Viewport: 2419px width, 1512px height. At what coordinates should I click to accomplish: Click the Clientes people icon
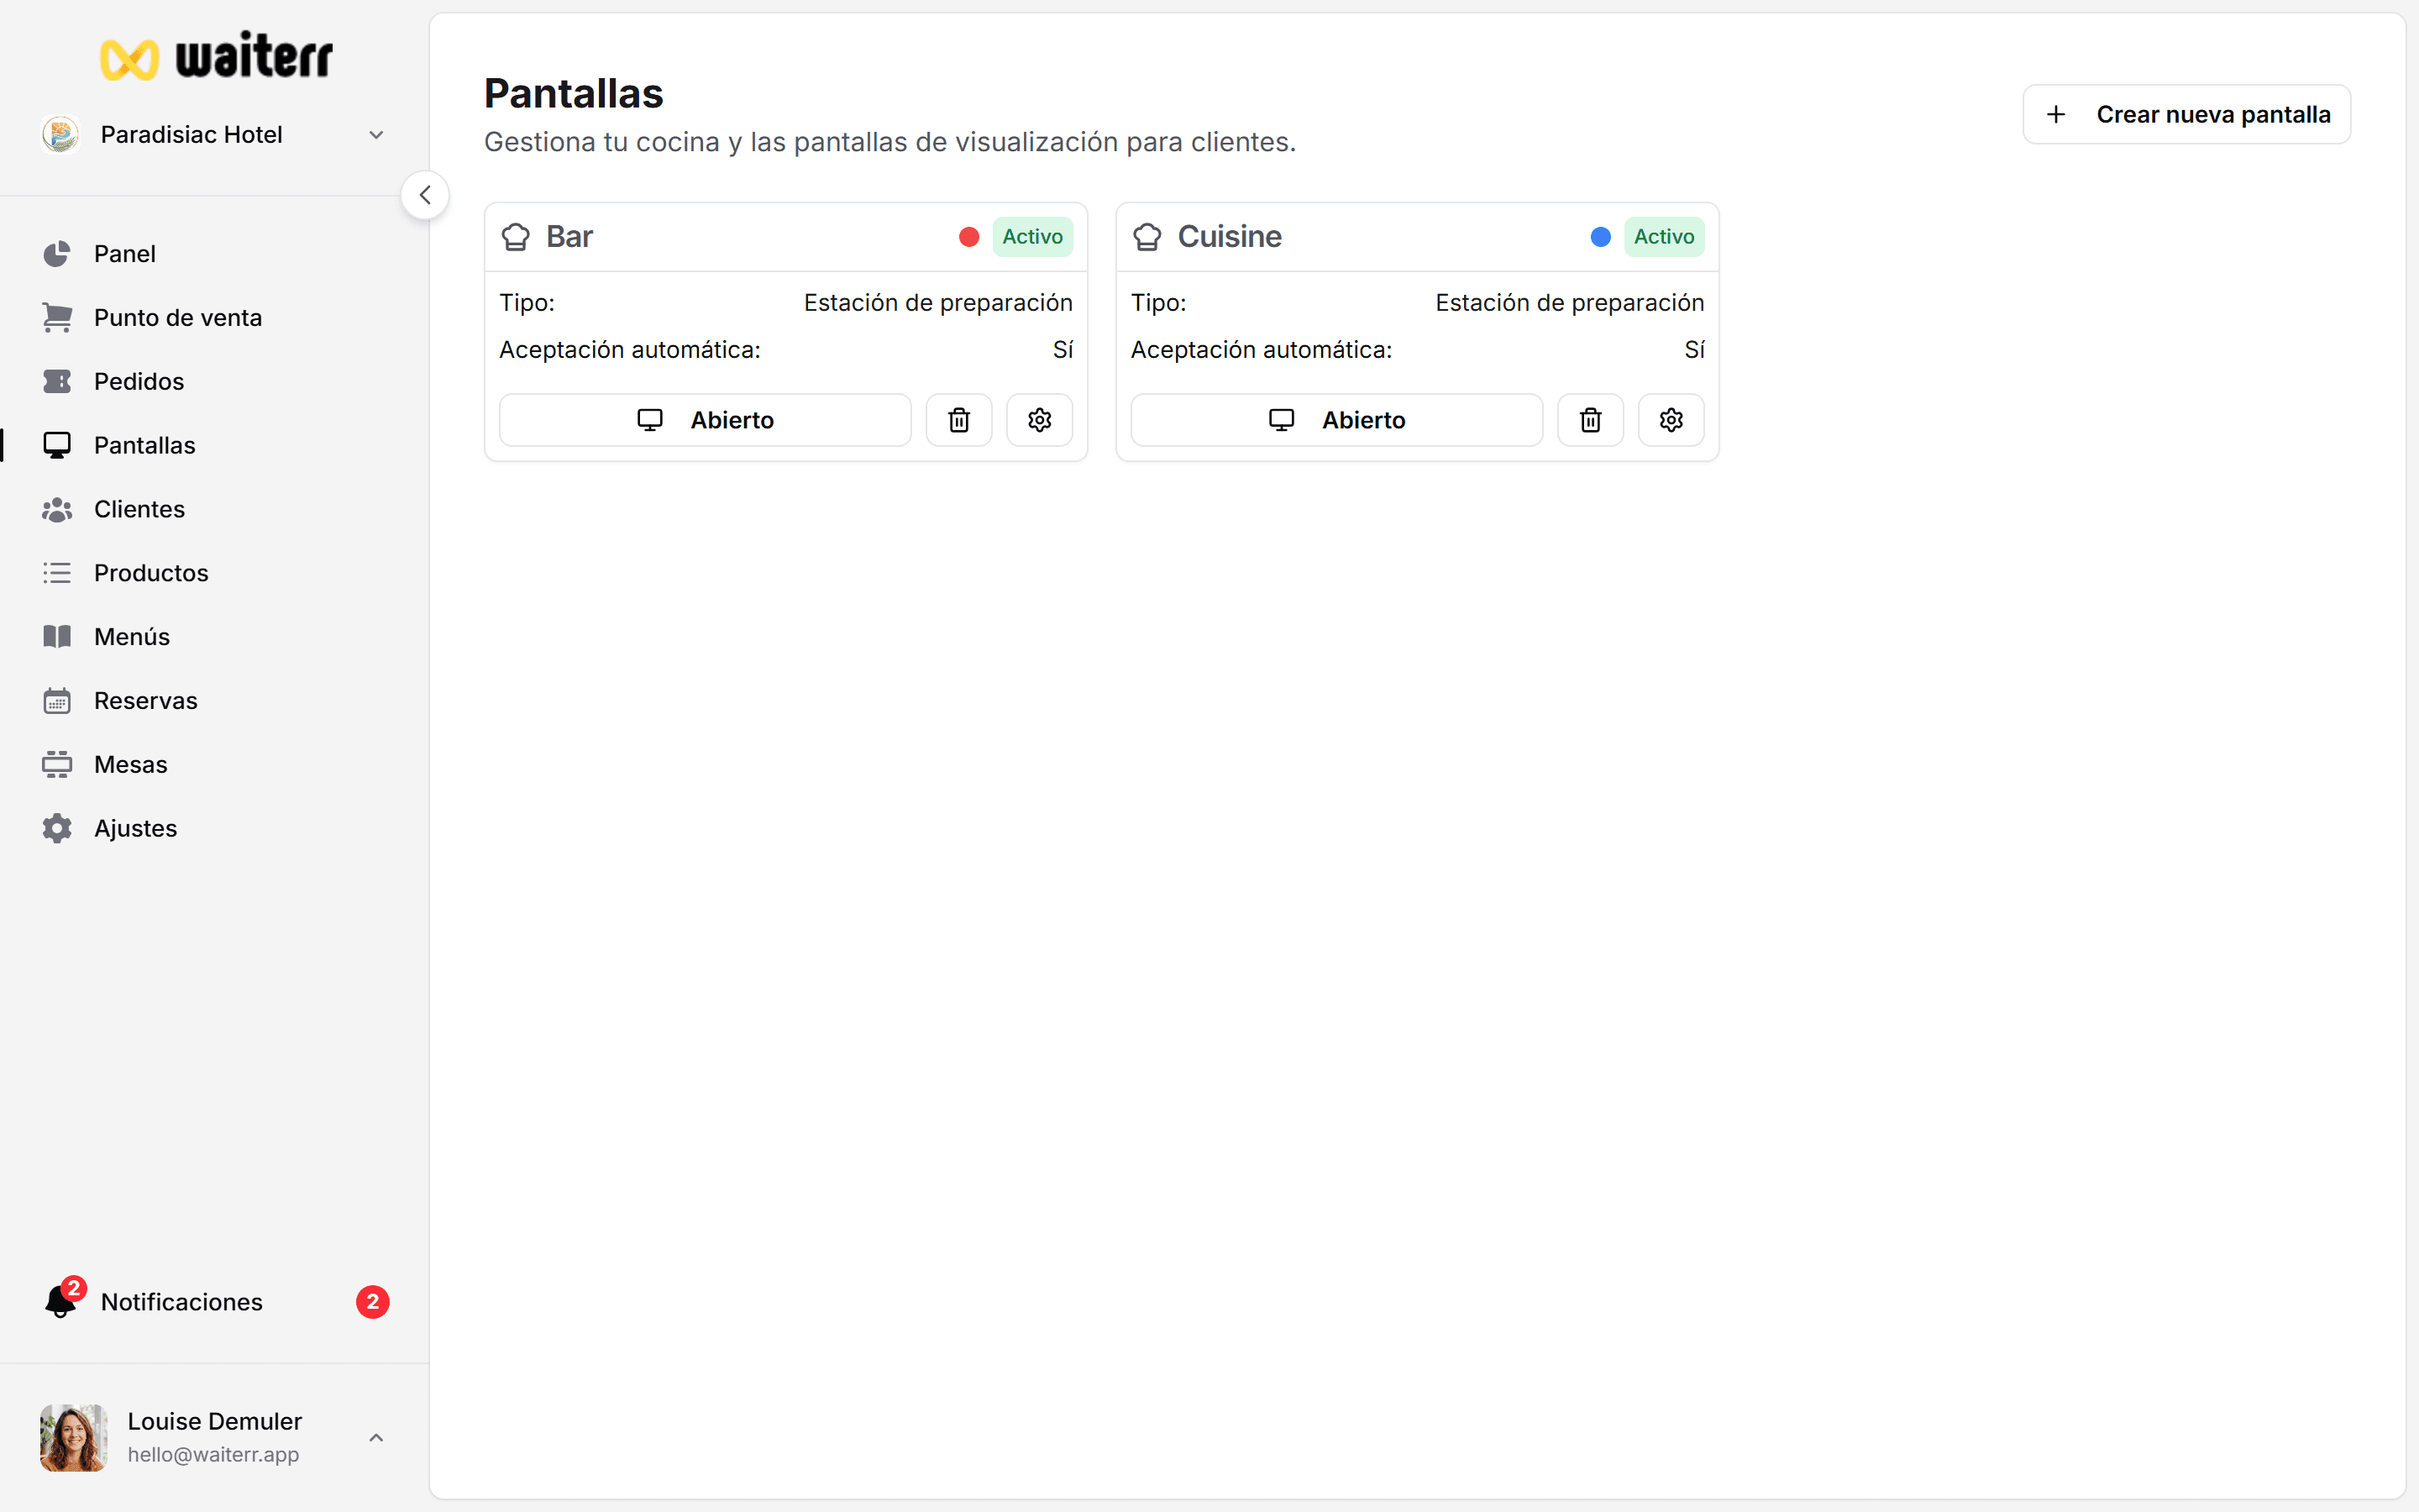57,510
